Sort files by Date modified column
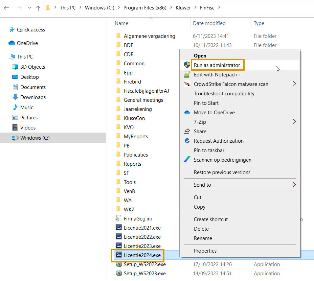Screen dimensions: 314x281 tap(209, 23)
